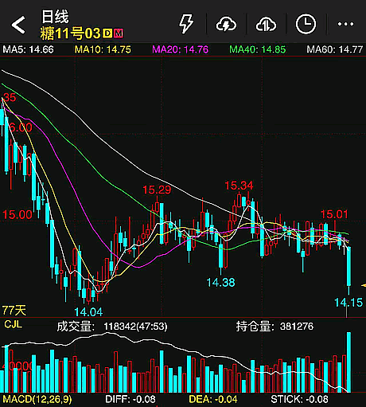Image resolution: width=366 pixels, height=407 pixels.
Task: Click the cloud sync arrows icon
Action: (x=266, y=25)
